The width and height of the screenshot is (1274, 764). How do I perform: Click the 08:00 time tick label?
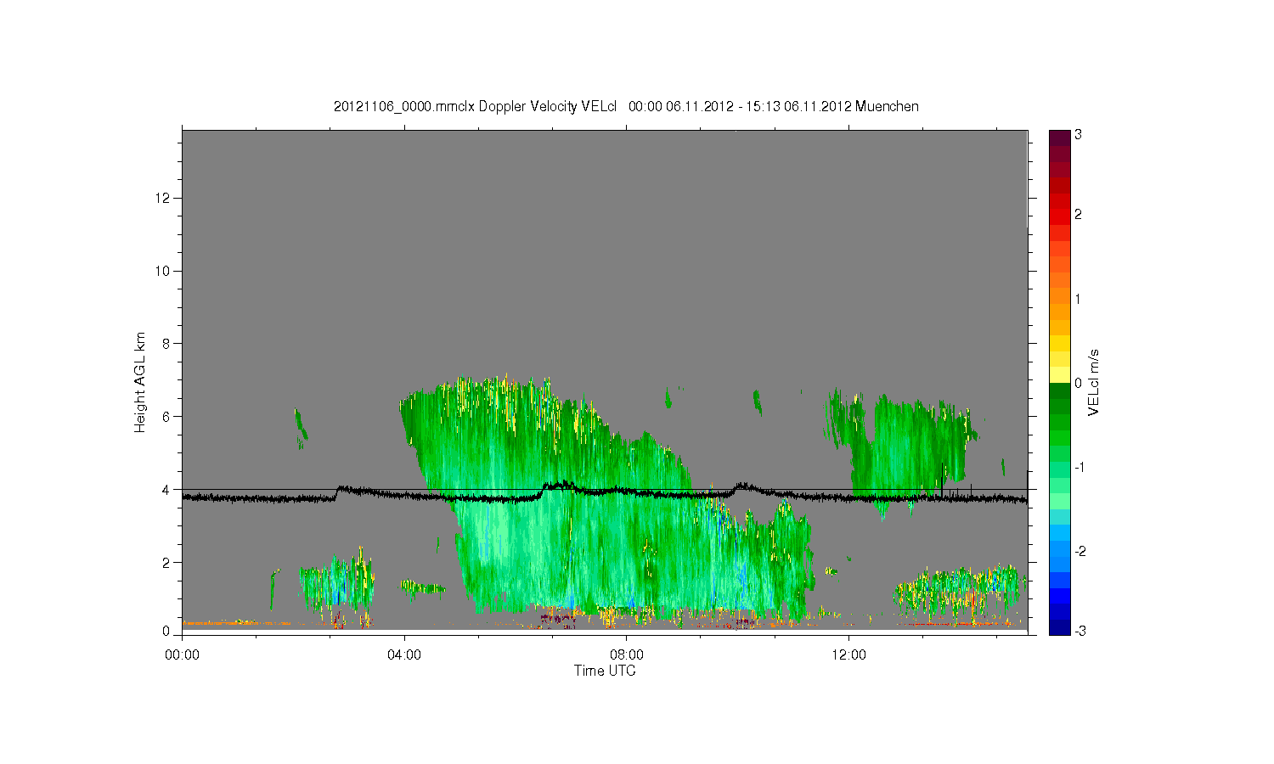click(x=627, y=654)
